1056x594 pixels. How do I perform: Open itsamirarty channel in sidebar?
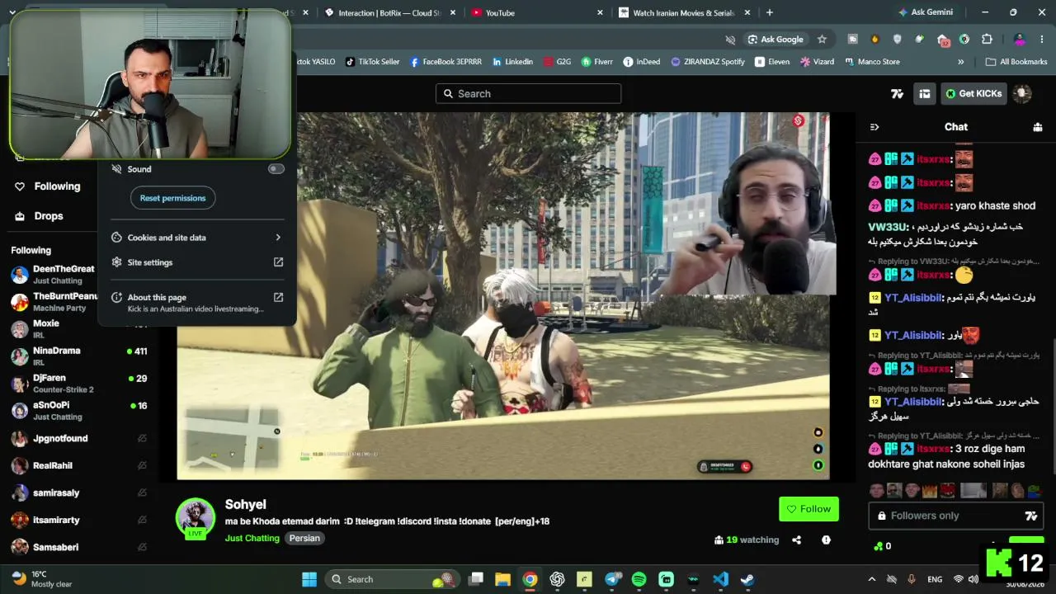coord(79,520)
